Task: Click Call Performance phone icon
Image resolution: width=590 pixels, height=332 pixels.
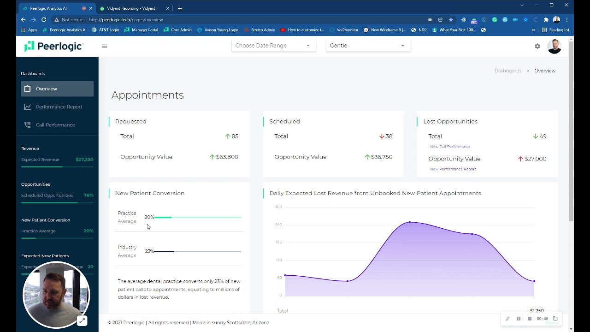Action: (28, 125)
